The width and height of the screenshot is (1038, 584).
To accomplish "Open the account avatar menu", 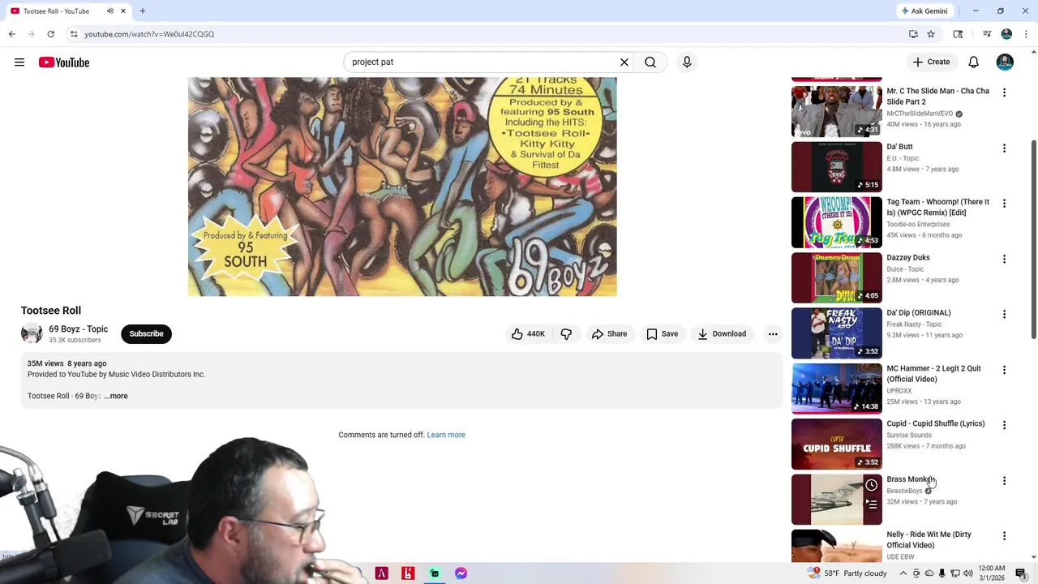I will click(x=1005, y=62).
